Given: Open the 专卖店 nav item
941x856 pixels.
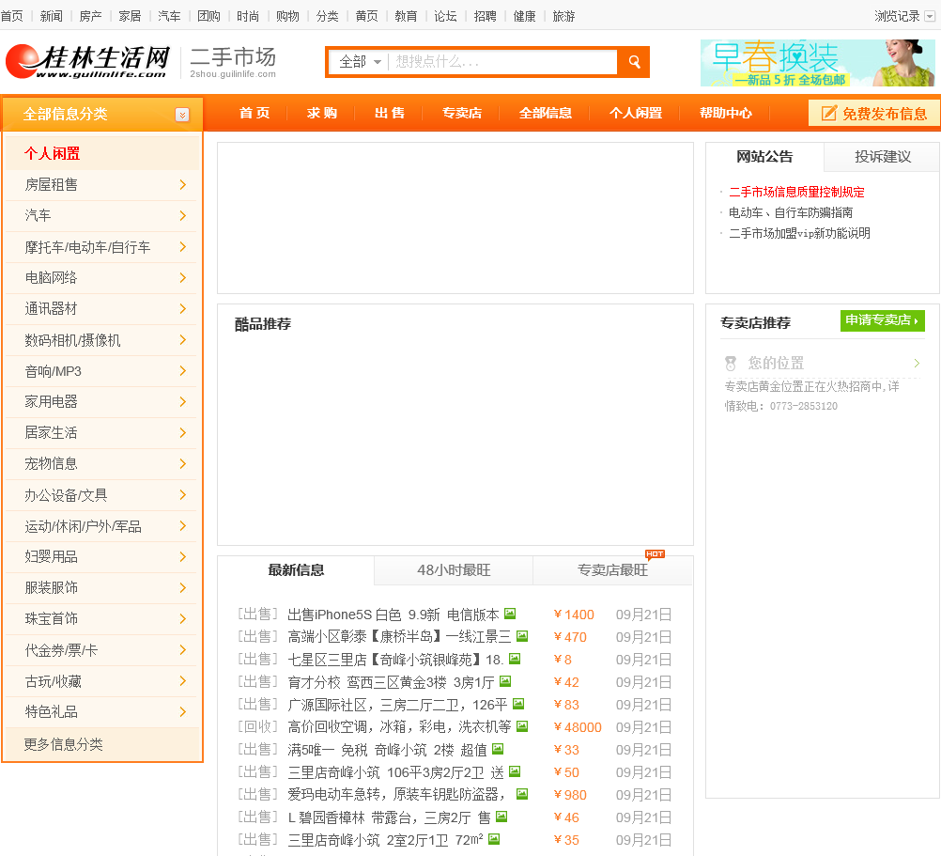Looking at the screenshot, I should 461,113.
